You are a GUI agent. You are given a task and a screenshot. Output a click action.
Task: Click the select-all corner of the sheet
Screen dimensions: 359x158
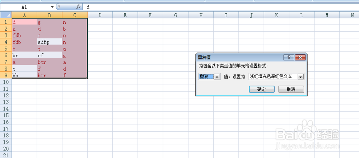pos(6,15)
